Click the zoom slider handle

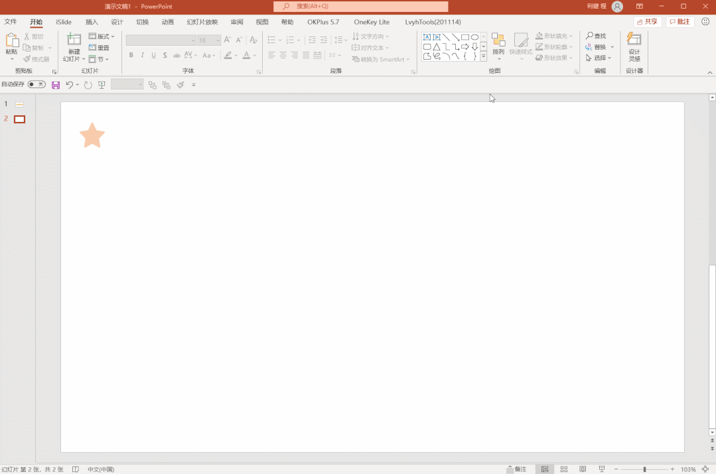click(x=645, y=469)
